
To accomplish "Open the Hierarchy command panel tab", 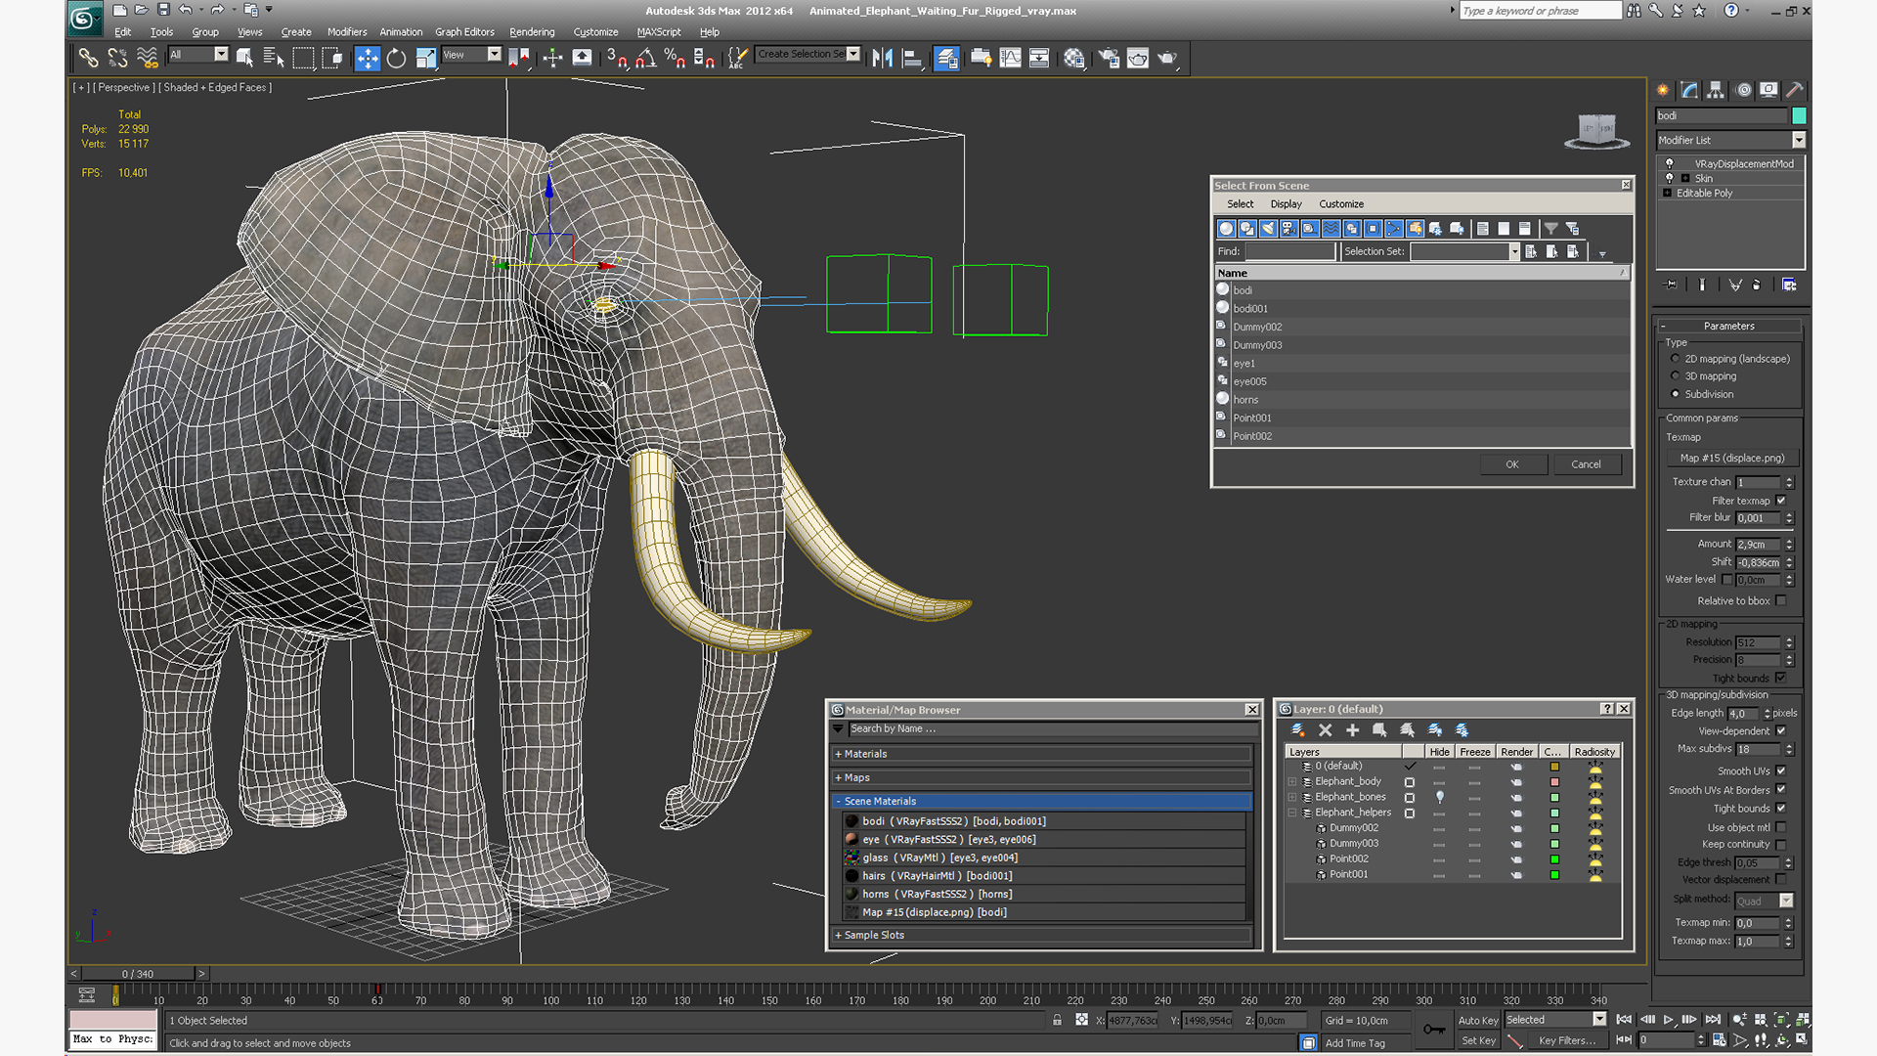I will pyautogui.click(x=1716, y=90).
